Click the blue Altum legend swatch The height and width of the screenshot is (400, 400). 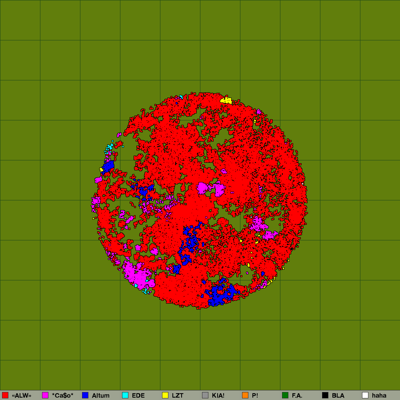click(85, 395)
